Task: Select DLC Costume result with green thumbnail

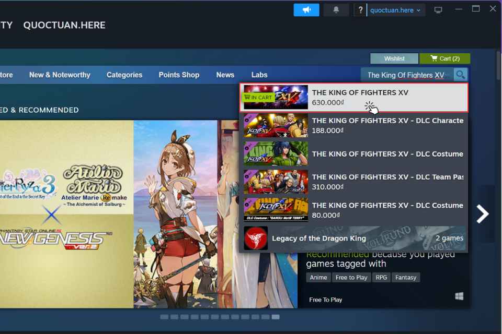Action: [x=354, y=154]
